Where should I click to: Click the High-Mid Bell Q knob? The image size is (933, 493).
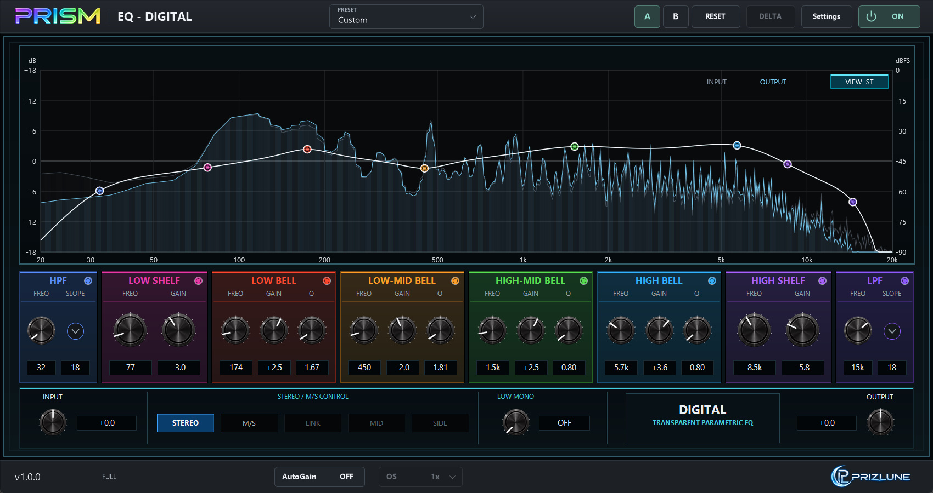coord(569,330)
